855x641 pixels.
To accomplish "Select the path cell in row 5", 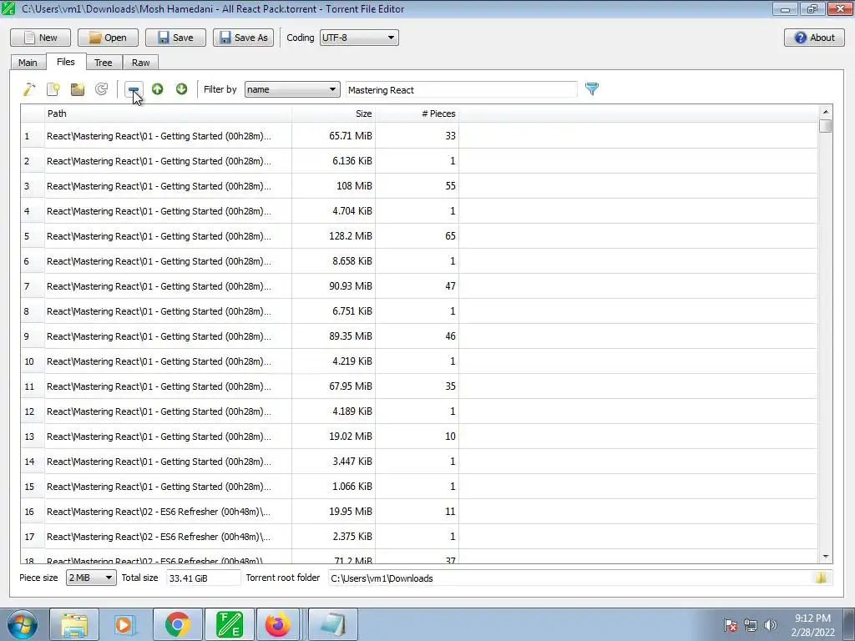I will [168, 236].
